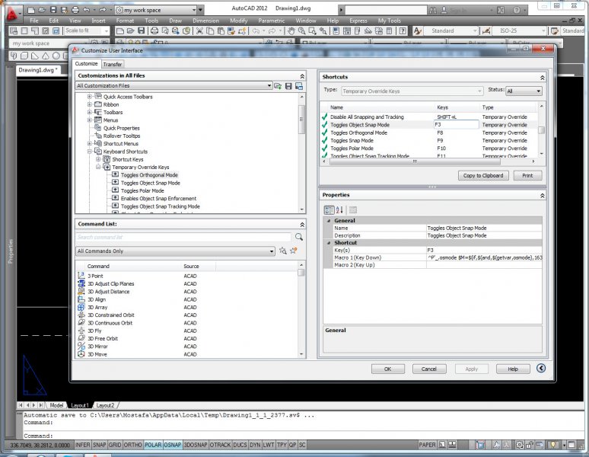
Task: Switch properties to categorized view icon
Action: (329, 209)
